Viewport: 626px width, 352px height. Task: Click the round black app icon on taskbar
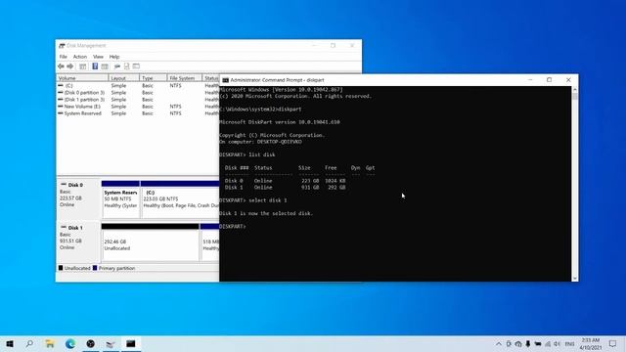(91, 343)
